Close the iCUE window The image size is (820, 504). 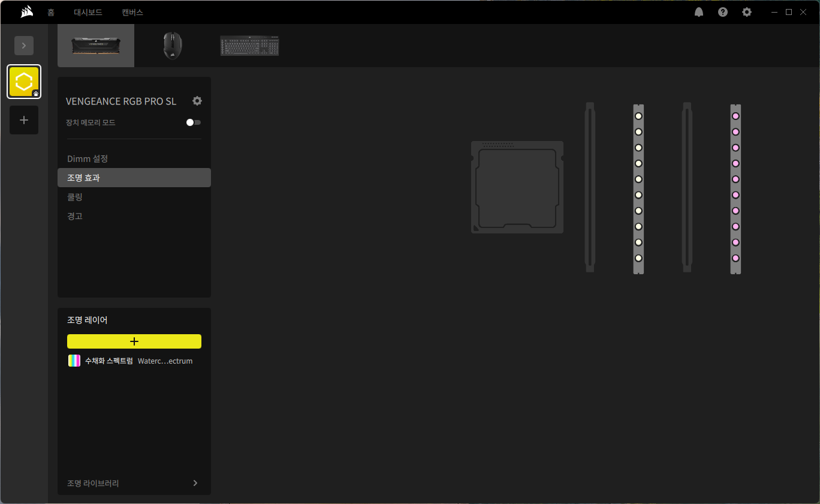[x=804, y=12]
